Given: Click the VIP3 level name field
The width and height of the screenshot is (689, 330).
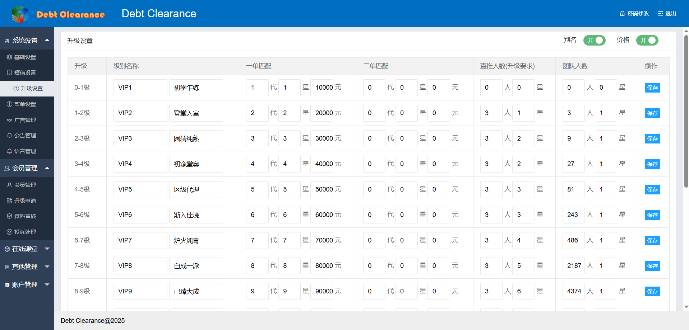Looking at the screenshot, I should point(140,138).
